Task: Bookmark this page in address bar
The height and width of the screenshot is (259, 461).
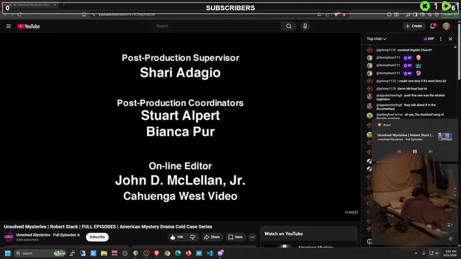Action: click(84, 14)
